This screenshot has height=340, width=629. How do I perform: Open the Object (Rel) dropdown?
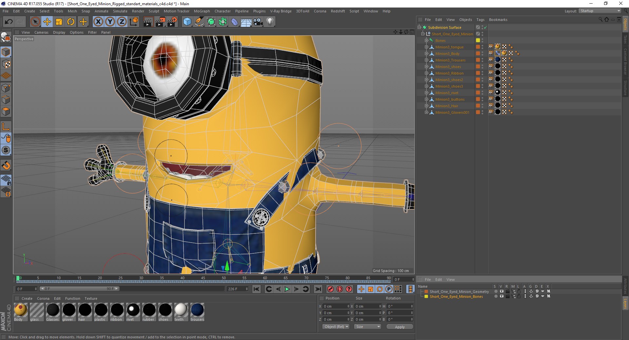coord(336,327)
